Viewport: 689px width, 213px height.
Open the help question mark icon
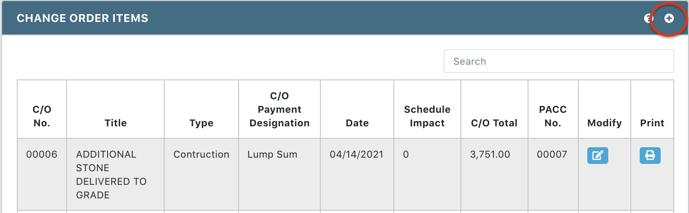[648, 18]
